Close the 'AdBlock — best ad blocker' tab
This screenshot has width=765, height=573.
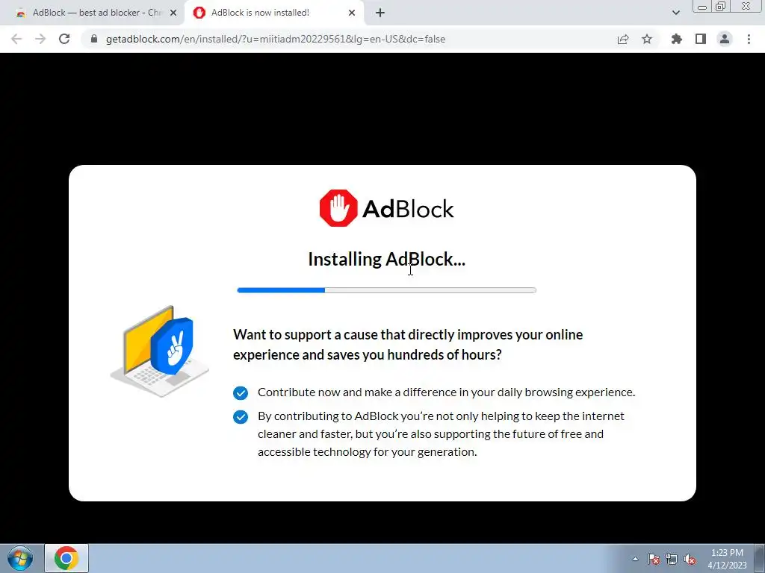pos(173,13)
